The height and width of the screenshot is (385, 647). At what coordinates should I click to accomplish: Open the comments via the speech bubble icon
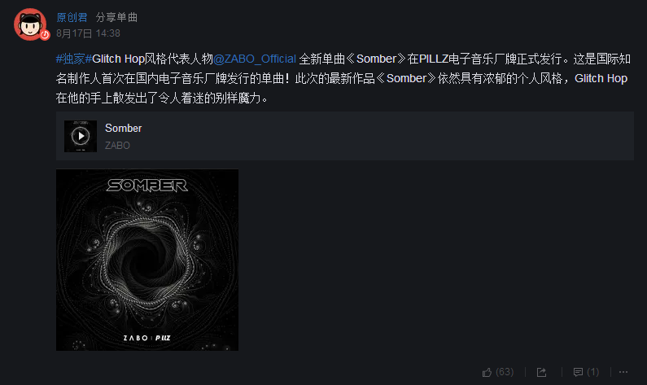[578, 372]
